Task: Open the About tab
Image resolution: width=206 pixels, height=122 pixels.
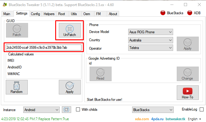Action: click(x=113, y=14)
